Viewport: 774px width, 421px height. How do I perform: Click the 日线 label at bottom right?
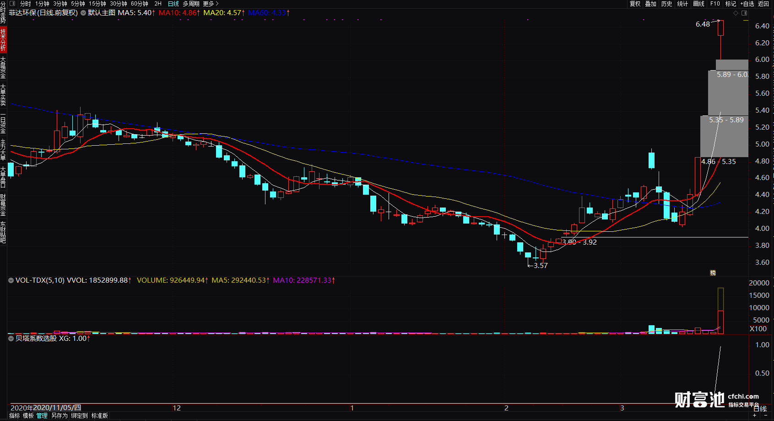click(x=760, y=409)
